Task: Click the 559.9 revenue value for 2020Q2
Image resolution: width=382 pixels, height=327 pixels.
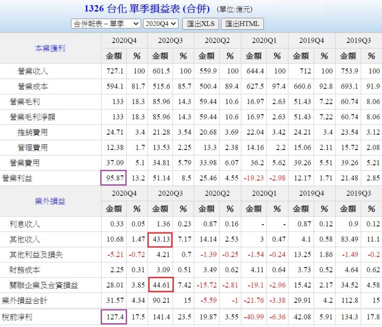Action: (208, 71)
